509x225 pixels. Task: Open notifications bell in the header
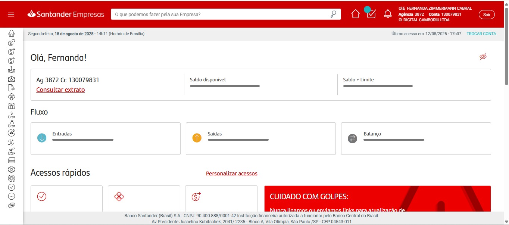[388, 14]
